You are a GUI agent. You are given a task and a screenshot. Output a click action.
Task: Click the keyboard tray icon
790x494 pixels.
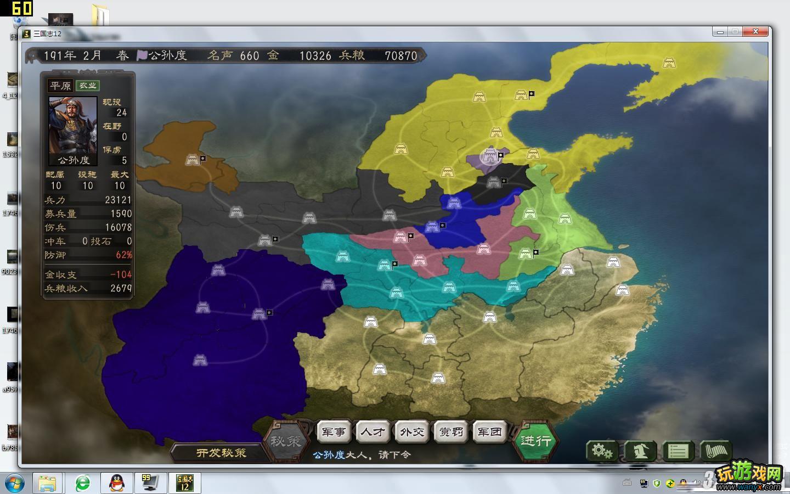[627, 484]
